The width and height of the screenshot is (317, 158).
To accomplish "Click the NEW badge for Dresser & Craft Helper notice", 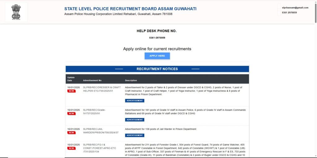I will (x=72, y=91).
